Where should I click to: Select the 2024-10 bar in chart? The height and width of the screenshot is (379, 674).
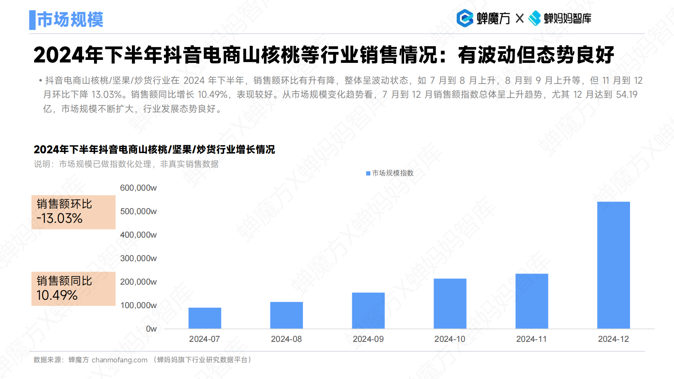[450, 304]
